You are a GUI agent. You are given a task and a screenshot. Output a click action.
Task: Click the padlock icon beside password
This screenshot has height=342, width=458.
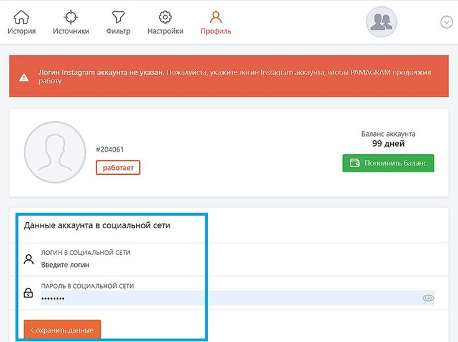coord(29,293)
